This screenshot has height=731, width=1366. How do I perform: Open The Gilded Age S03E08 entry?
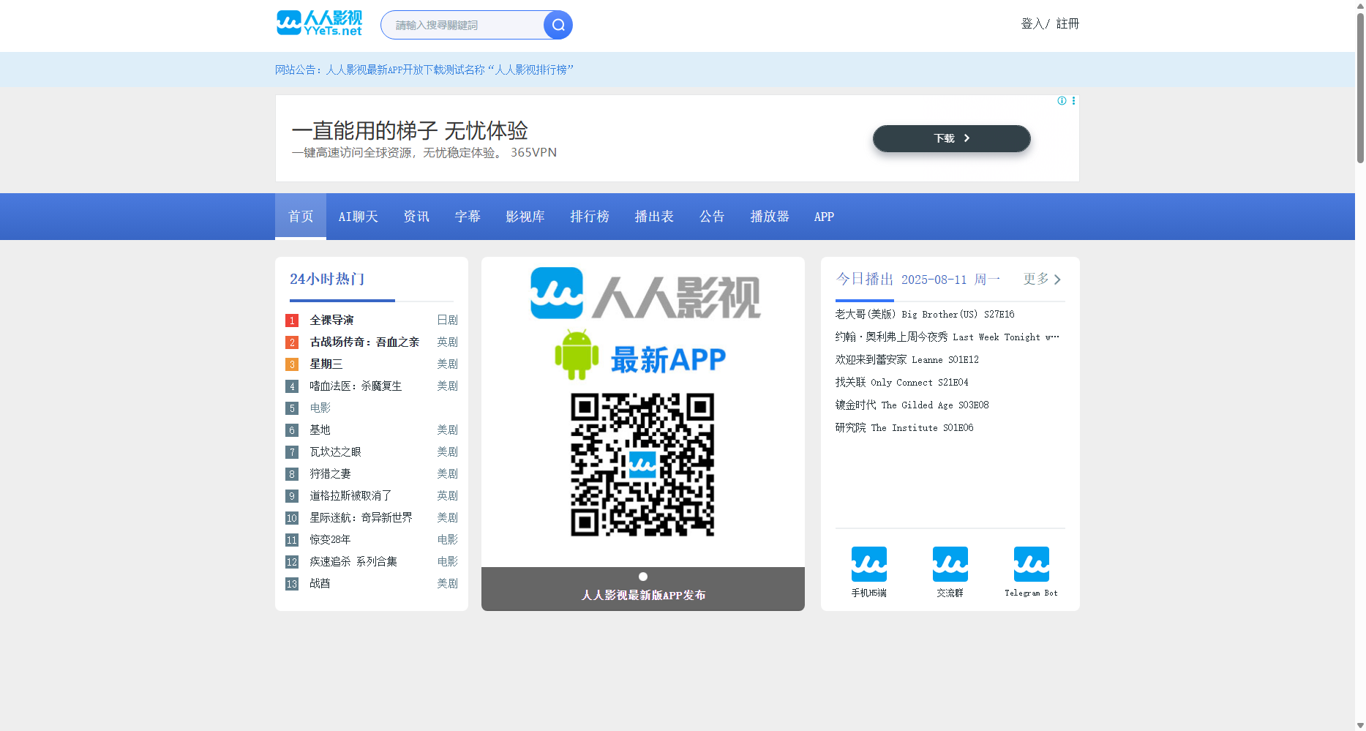pyautogui.click(x=912, y=405)
